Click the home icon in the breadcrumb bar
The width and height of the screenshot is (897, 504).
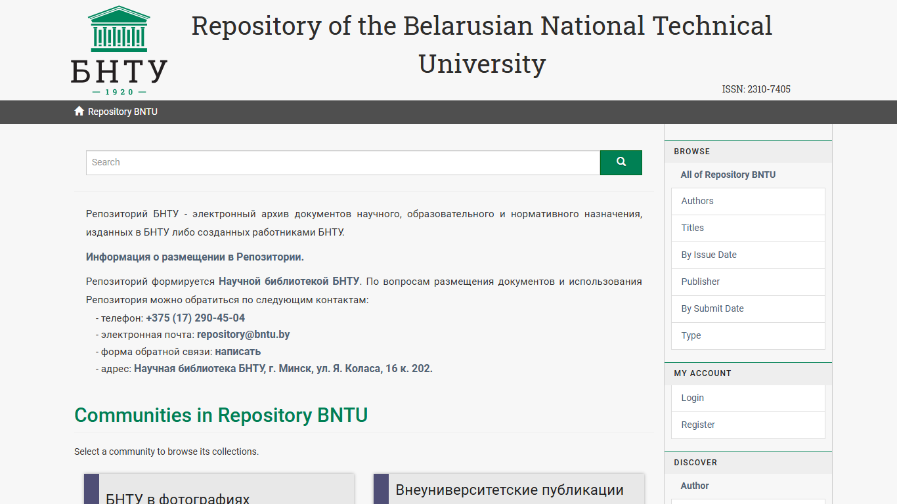coord(79,111)
